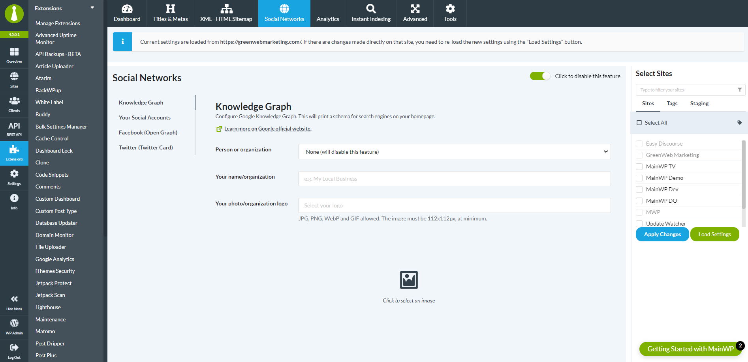Viewport: 748px width, 362px height.
Task: Open the Dashboard gauge icon tab
Action: 127,9
